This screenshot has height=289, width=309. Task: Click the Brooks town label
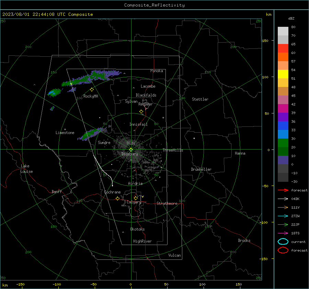(x=244, y=241)
